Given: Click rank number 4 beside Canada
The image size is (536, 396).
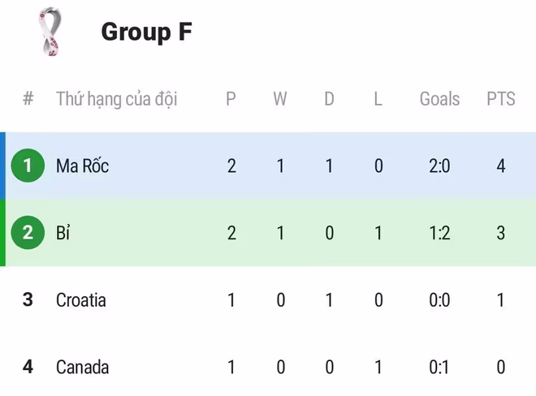Looking at the screenshot, I should tap(28, 367).
